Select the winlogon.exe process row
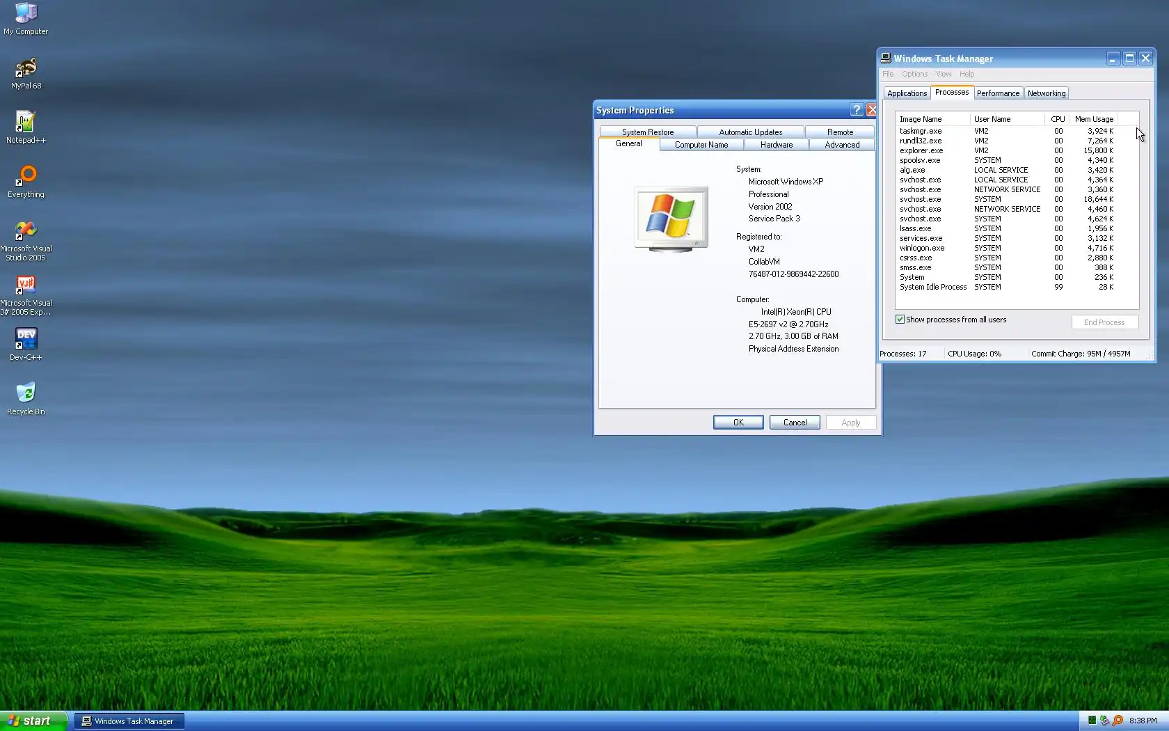Screen dimensions: 1169x731 (1007, 248)
